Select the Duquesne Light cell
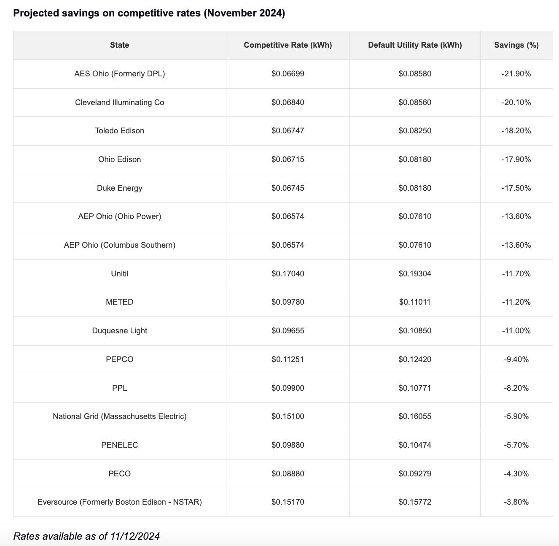Screen dimensions: 559x546 pos(120,331)
